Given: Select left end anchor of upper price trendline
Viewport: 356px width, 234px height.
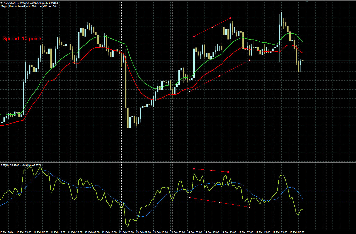Looking at the screenshot, I should (194, 36).
